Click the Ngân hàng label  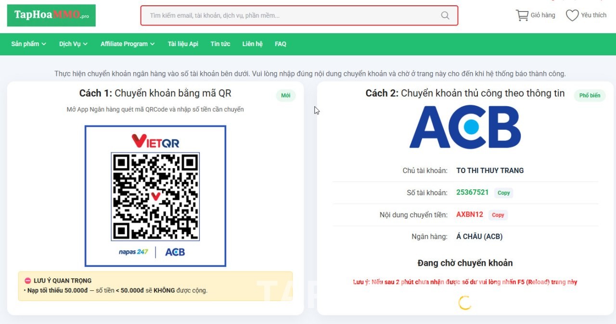[x=429, y=237]
